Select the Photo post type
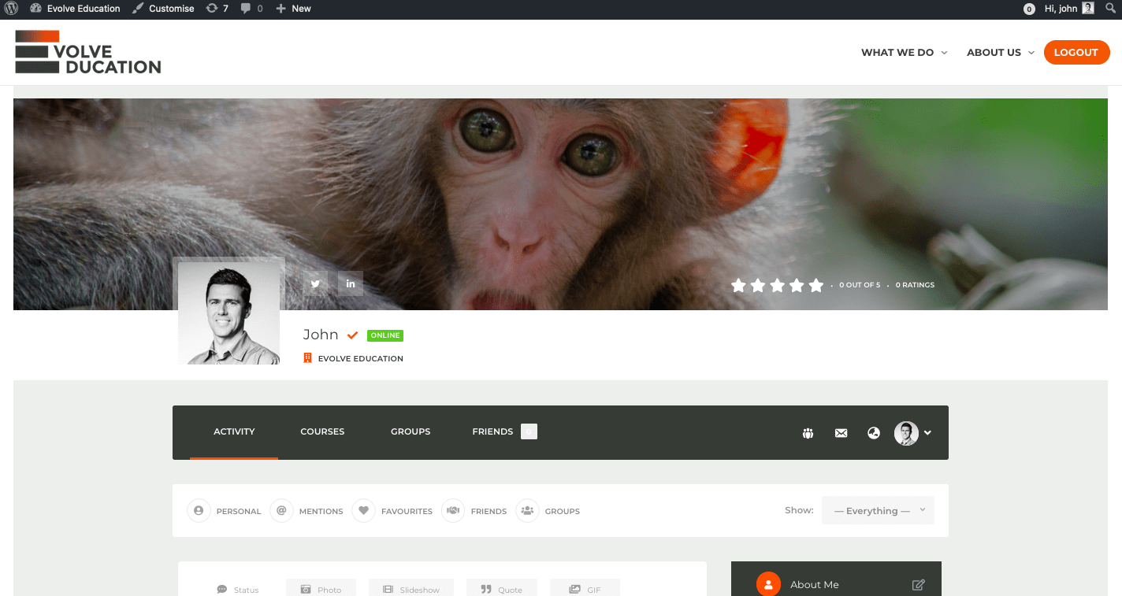 tap(321, 589)
